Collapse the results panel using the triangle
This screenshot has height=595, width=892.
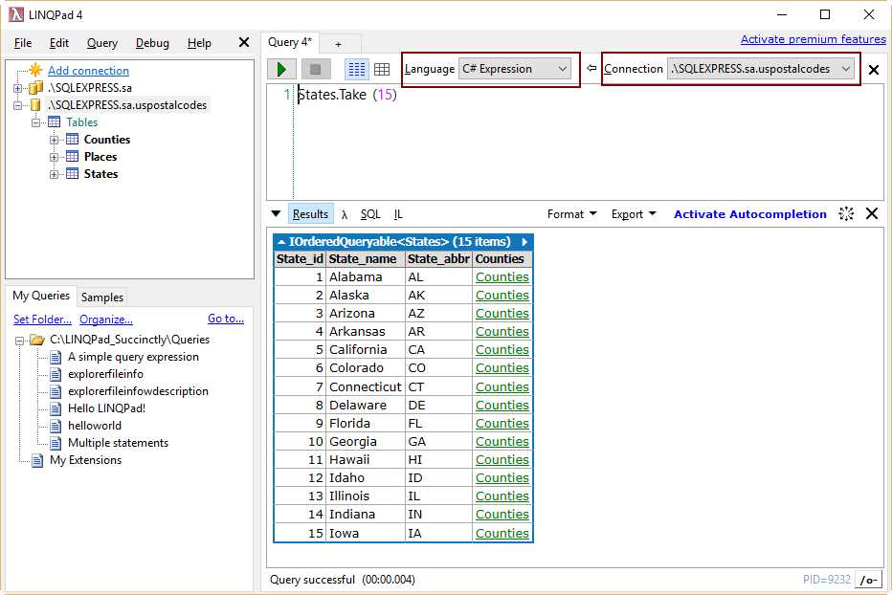point(276,214)
